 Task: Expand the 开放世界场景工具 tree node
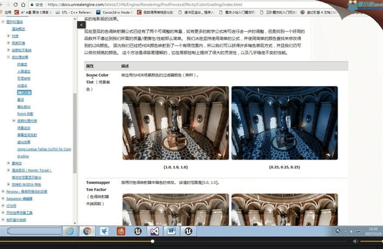click(3, 212)
